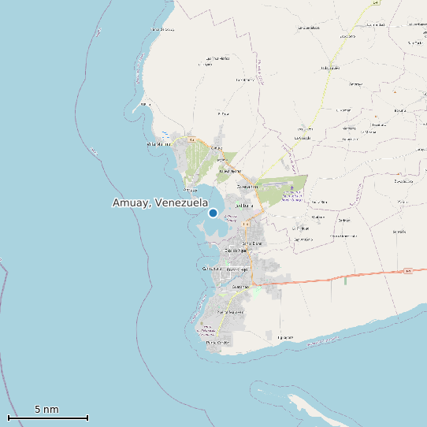Click the "Punta Cardón" place label
This screenshot has width=427, height=427.
pyautogui.click(x=217, y=343)
